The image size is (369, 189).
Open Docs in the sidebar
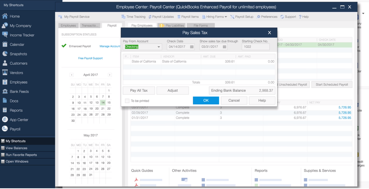coord(10,101)
